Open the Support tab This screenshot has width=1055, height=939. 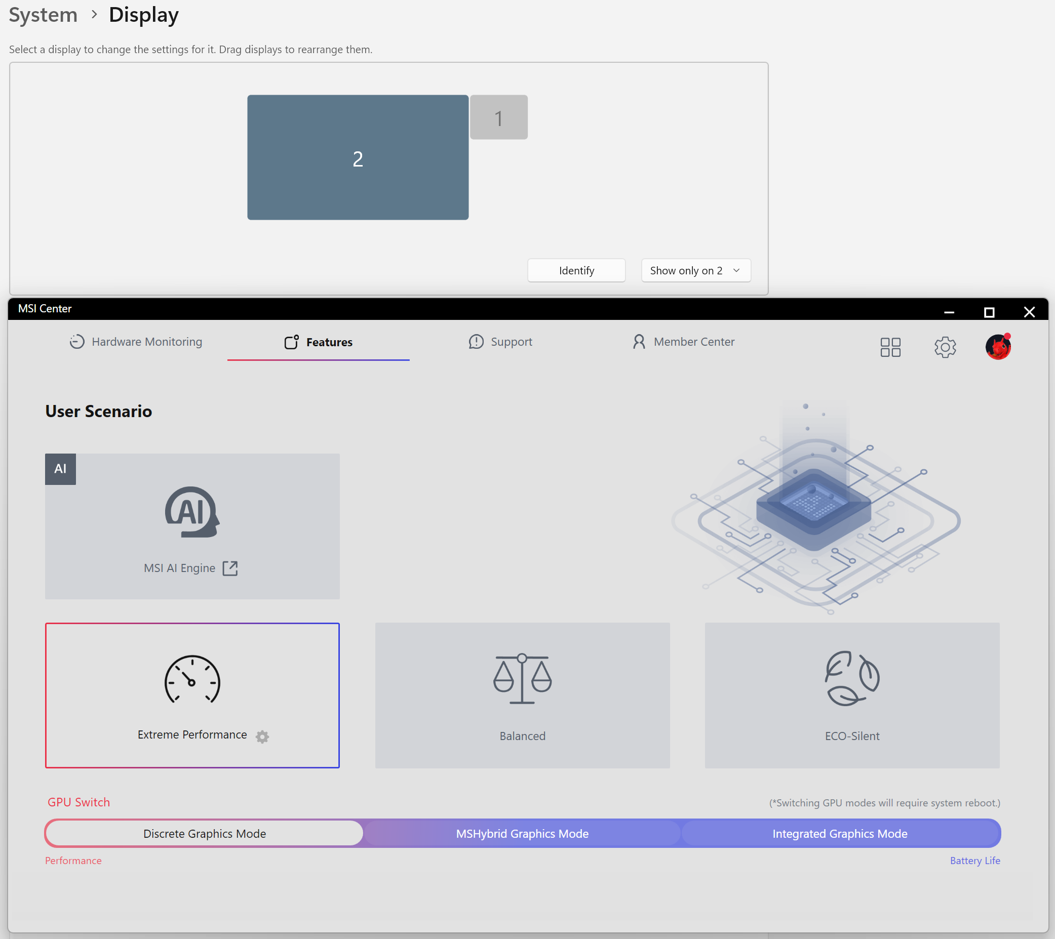(x=500, y=342)
